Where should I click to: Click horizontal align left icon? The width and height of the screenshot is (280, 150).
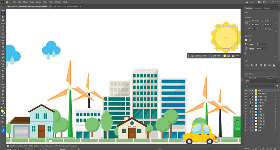click(252, 66)
